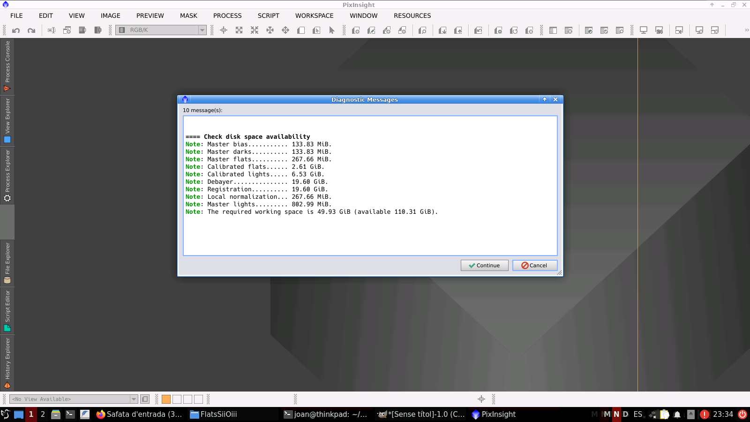Open the Process Explorer side panel
This screenshot has width=750, height=422.
coord(7,175)
